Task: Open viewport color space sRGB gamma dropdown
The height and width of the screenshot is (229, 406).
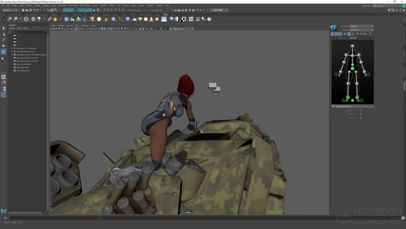Action: coord(183,29)
